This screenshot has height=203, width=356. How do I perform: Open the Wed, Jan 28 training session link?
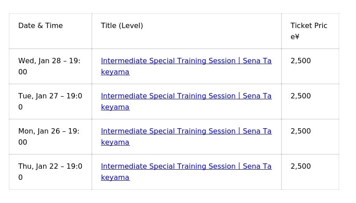(x=186, y=61)
